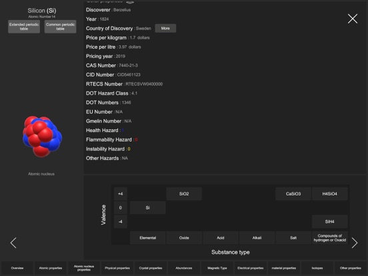Click the Alkali substance type header
Screen dimensions: 368x276
click(x=257, y=238)
